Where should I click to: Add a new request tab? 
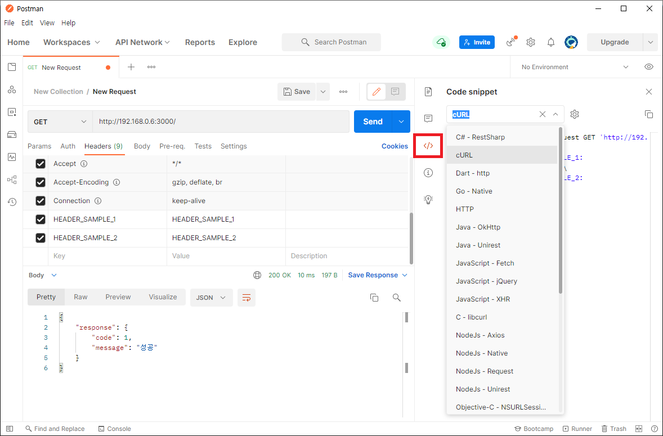pyautogui.click(x=131, y=67)
